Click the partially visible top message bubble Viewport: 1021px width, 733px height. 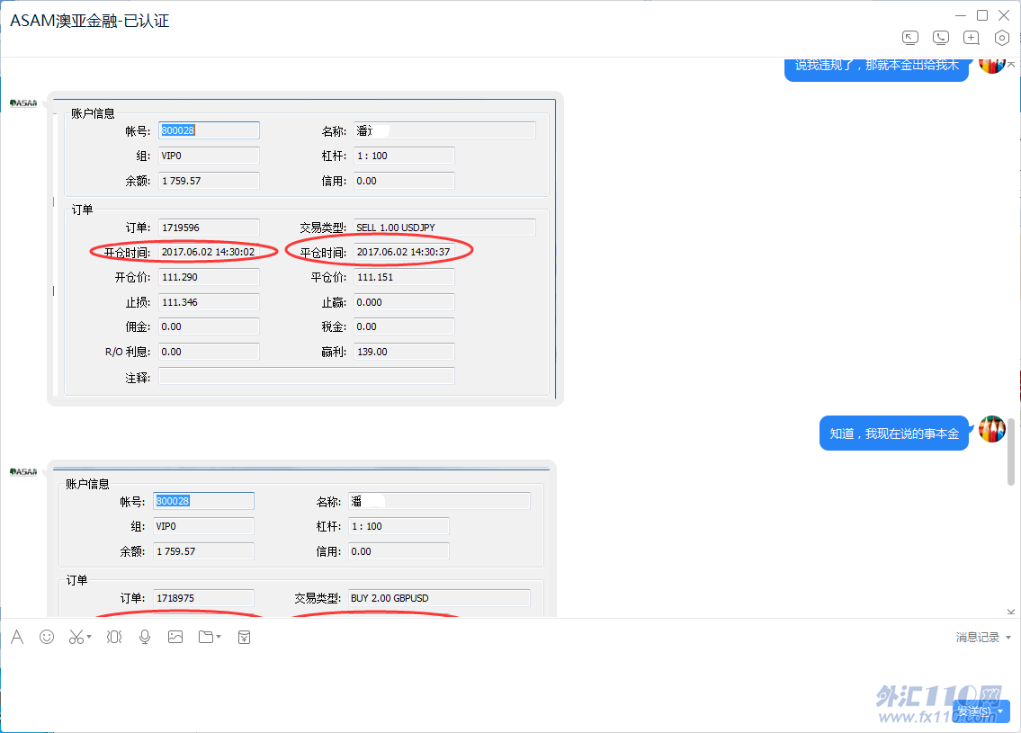[876, 69]
